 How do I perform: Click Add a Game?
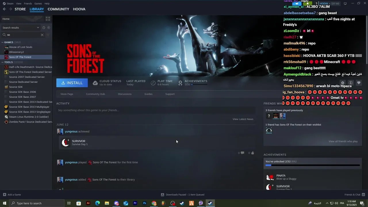click(12, 195)
